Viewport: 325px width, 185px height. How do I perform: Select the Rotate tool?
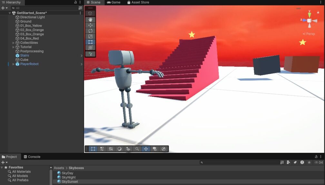tap(90, 31)
